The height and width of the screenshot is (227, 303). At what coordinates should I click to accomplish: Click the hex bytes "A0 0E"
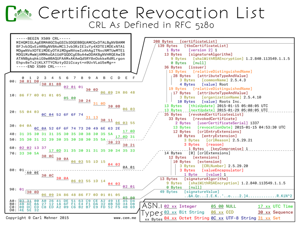point(33,173)
